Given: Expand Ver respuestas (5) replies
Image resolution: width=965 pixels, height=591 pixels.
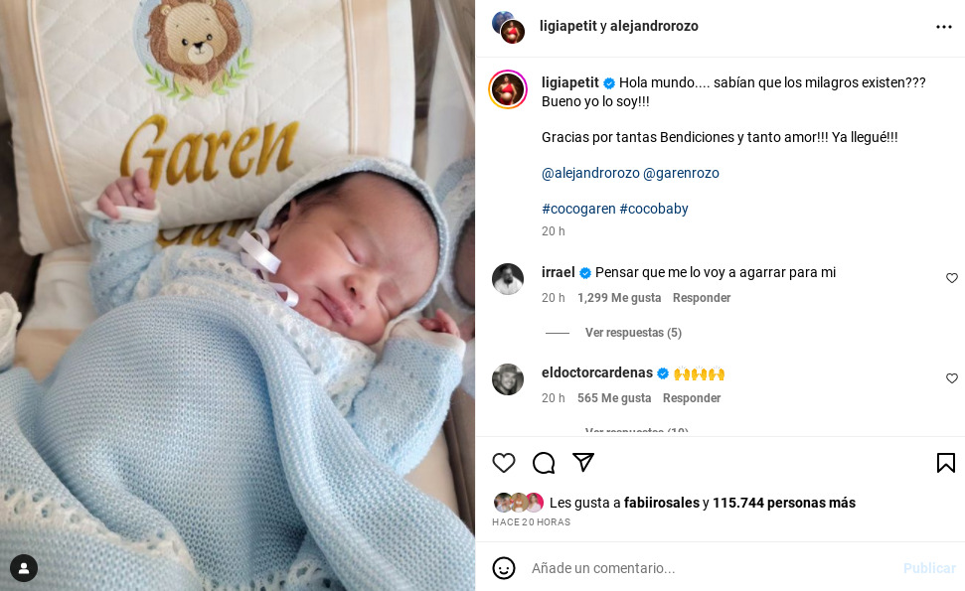Looking at the screenshot, I should point(633,333).
